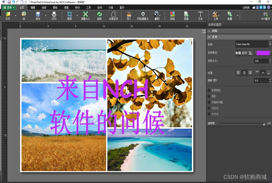Switch to the 主页 home tab
Screen dimensions: 272x183
(x=22, y=8)
